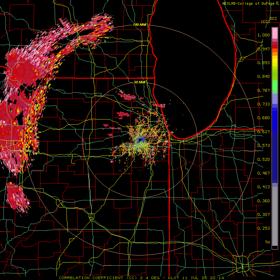This screenshot has width=280, height=280.
Task: Pick the bright green color bar segment
Action: (x=275, y=85)
